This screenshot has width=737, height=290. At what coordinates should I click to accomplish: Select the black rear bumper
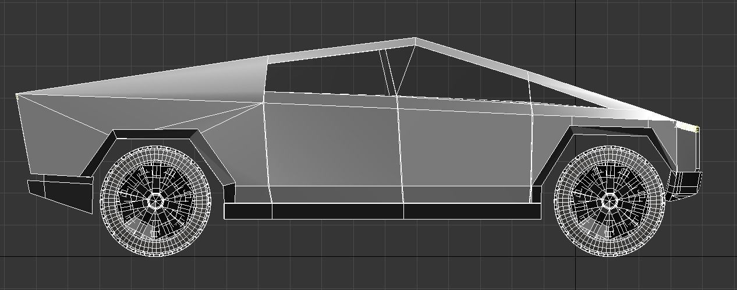pos(60,194)
